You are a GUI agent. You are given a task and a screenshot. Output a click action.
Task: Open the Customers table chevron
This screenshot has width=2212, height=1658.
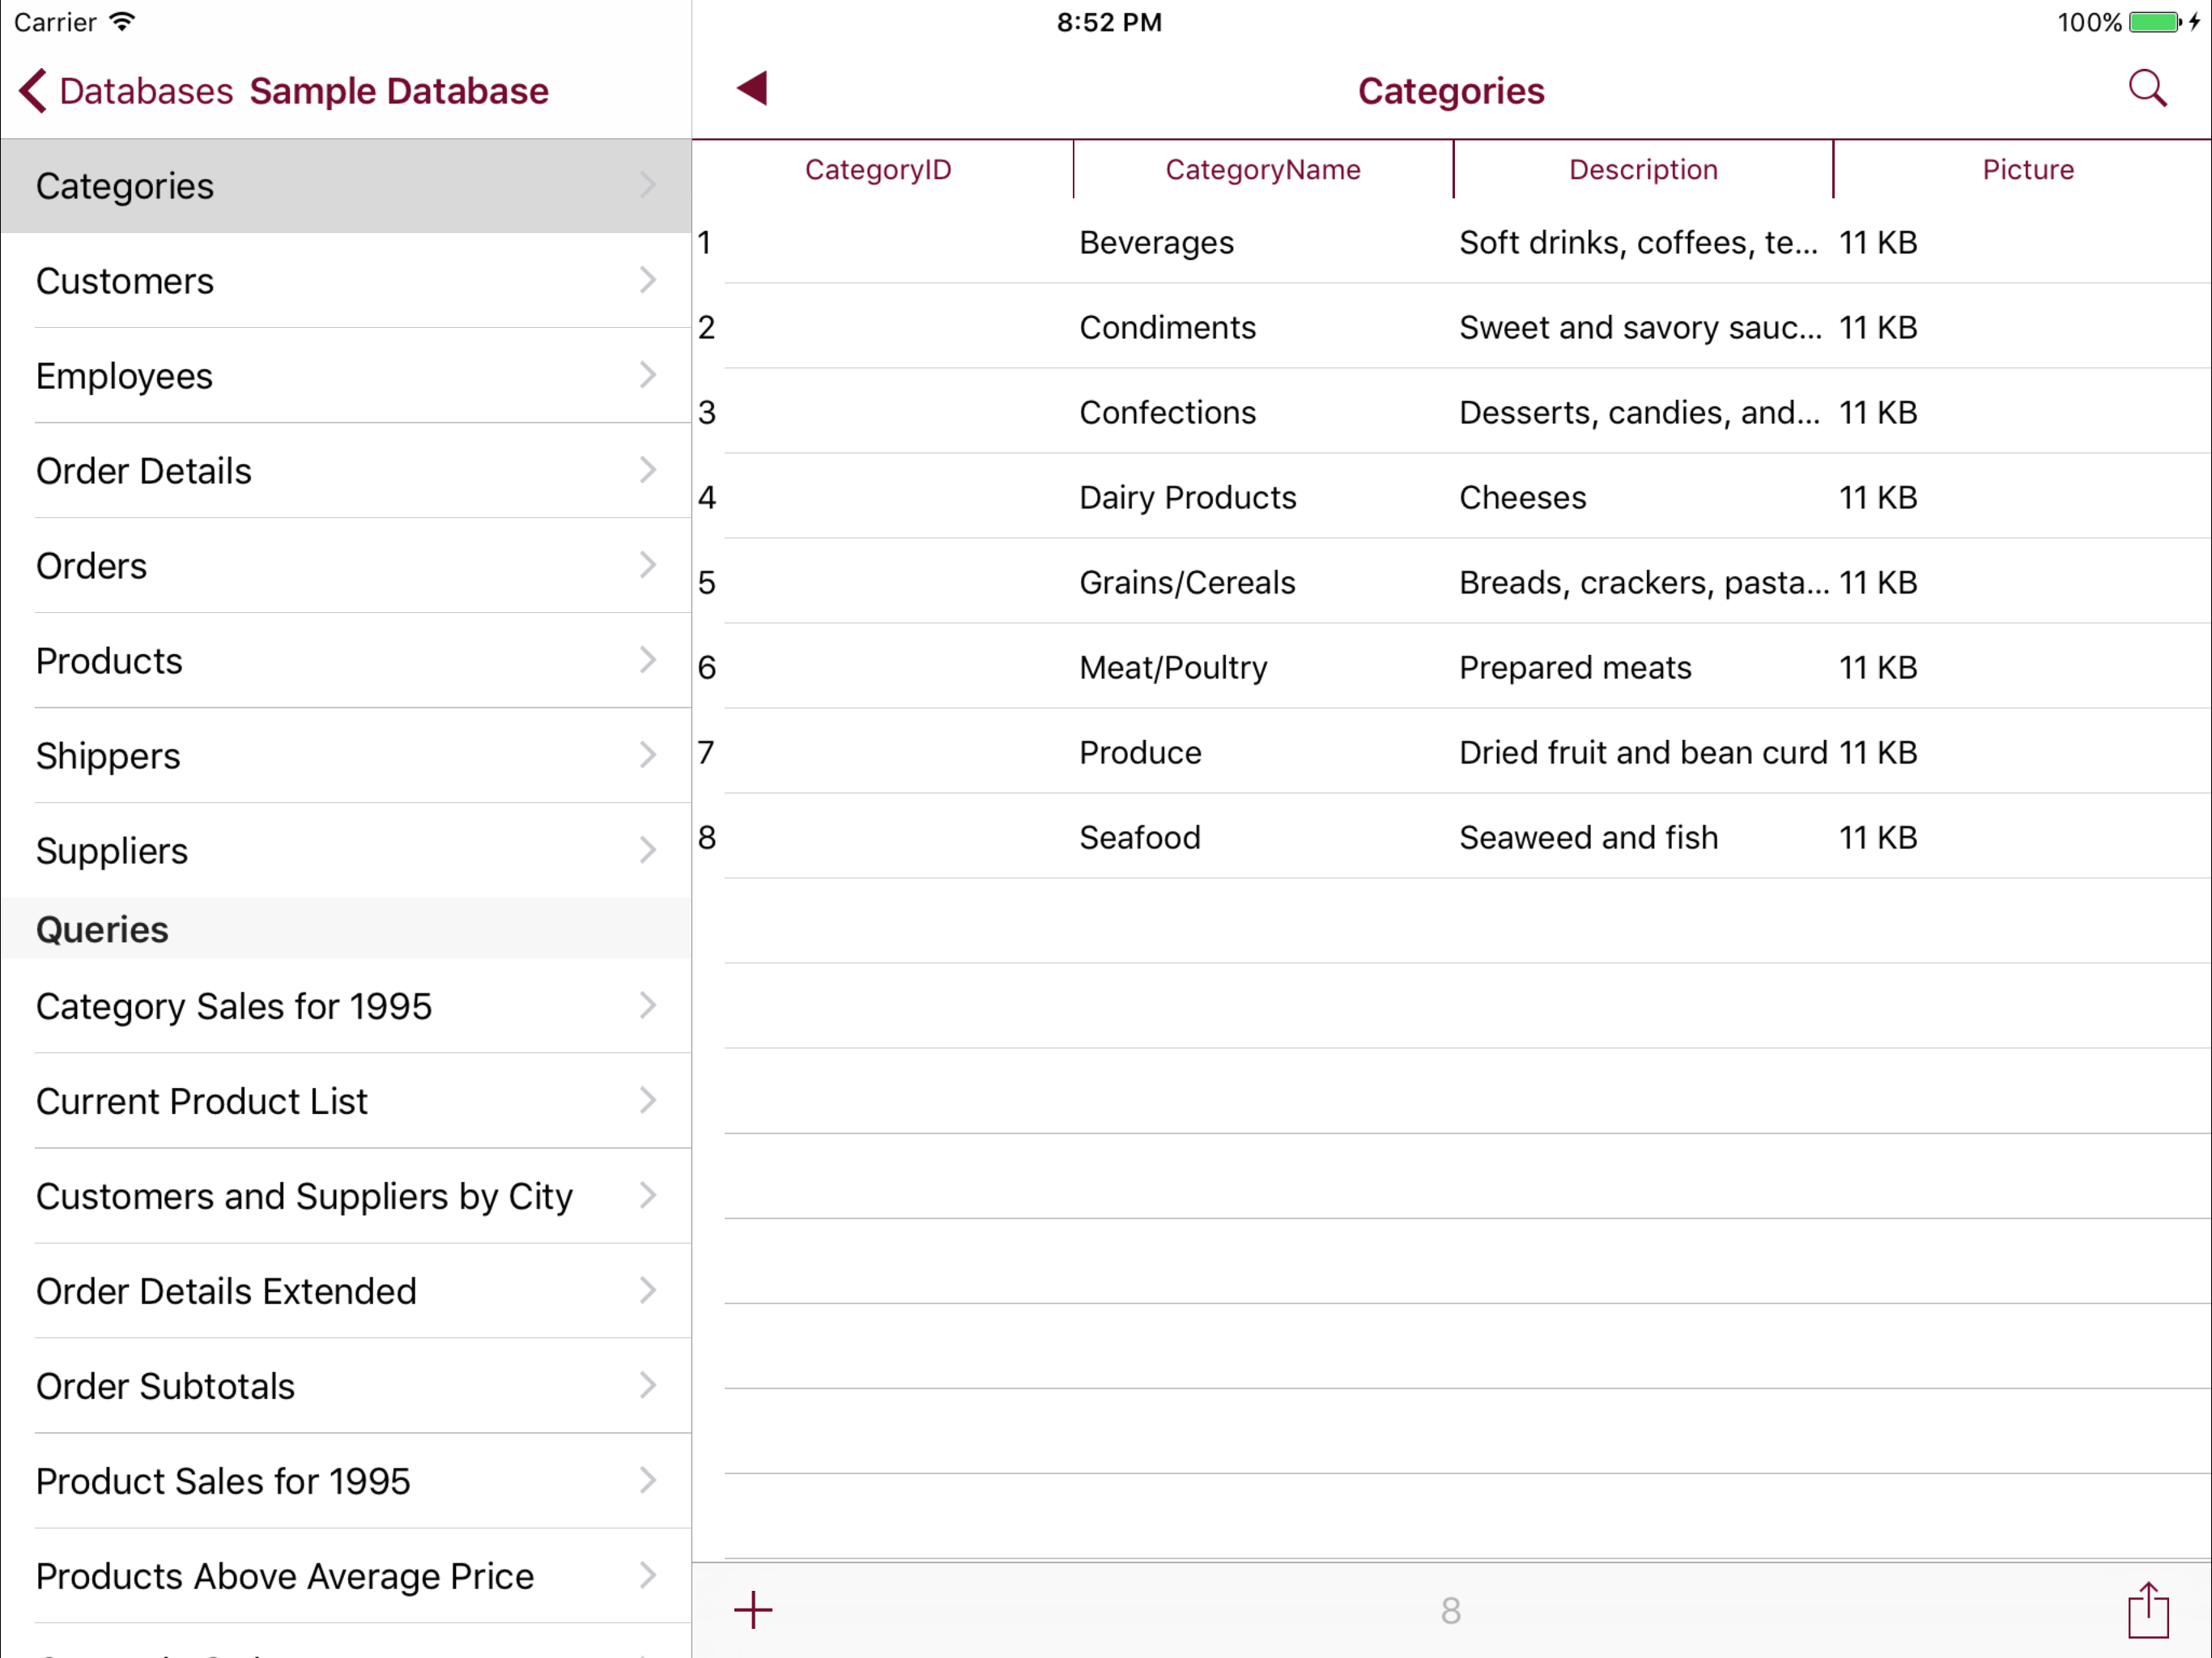pyautogui.click(x=647, y=280)
